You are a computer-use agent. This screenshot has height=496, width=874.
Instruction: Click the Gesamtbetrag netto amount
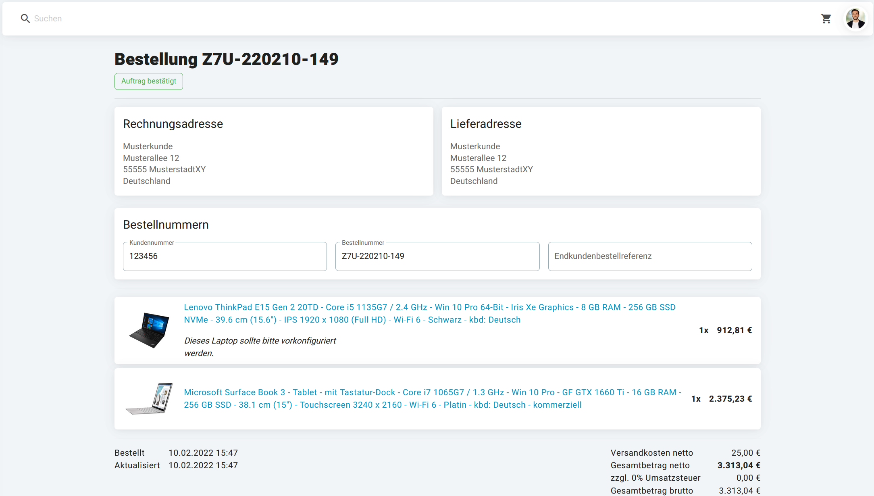pyautogui.click(x=739, y=465)
